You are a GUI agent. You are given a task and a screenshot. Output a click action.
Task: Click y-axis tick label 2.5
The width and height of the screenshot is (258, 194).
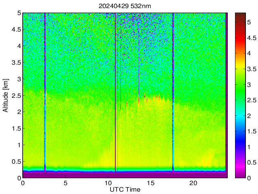coord(16,95)
